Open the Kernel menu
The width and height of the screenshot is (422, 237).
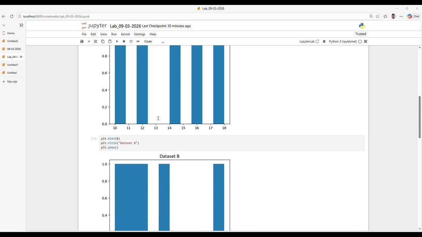[125, 34]
